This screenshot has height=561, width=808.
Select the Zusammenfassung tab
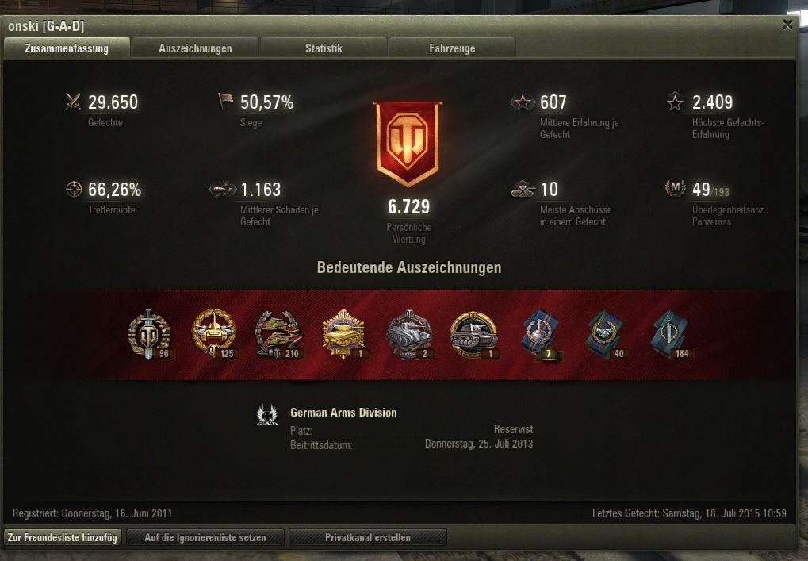tap(67, 48)
